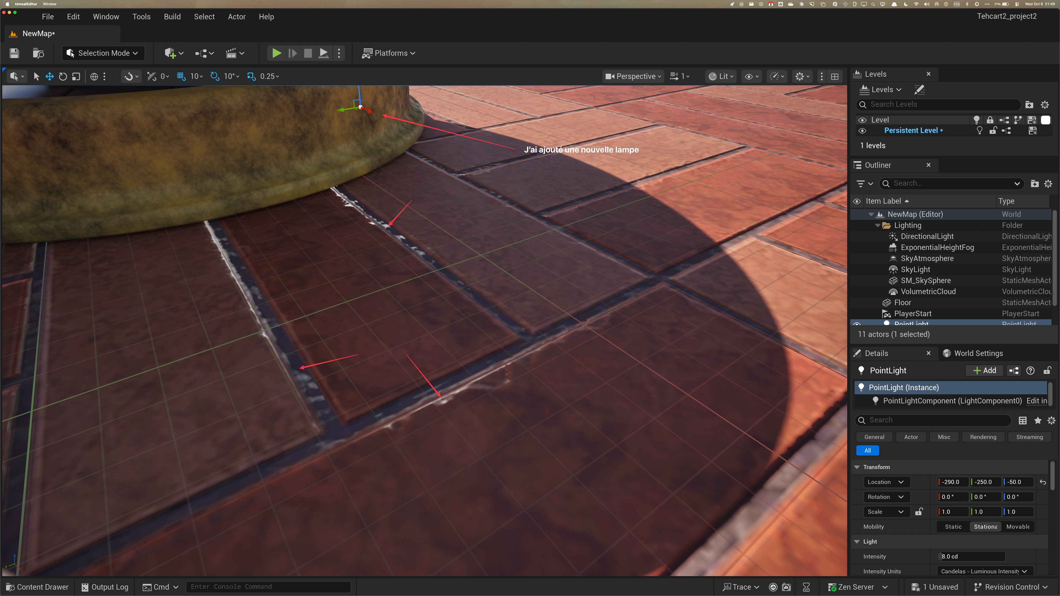Open the Levels panel settings gear
The height and width of the screenshot is (596, 1060).
click(x=1045, y=105)
